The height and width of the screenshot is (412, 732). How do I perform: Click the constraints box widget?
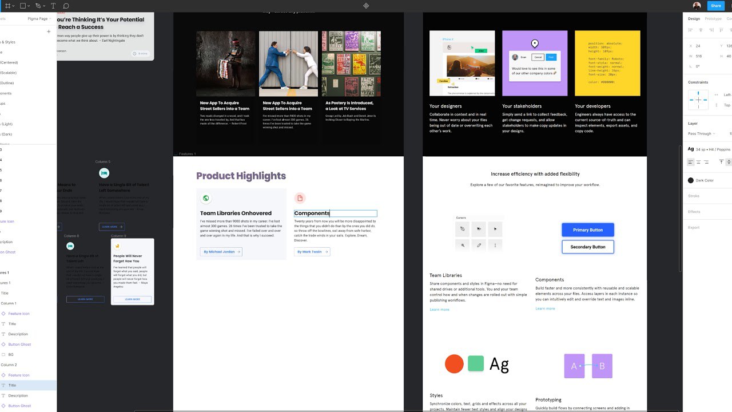[698, 100]
